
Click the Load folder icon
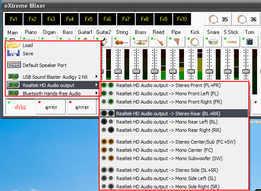(13, 45)
